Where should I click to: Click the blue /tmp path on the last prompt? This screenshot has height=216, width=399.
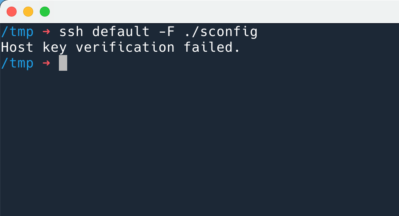[x=17, y=63]
